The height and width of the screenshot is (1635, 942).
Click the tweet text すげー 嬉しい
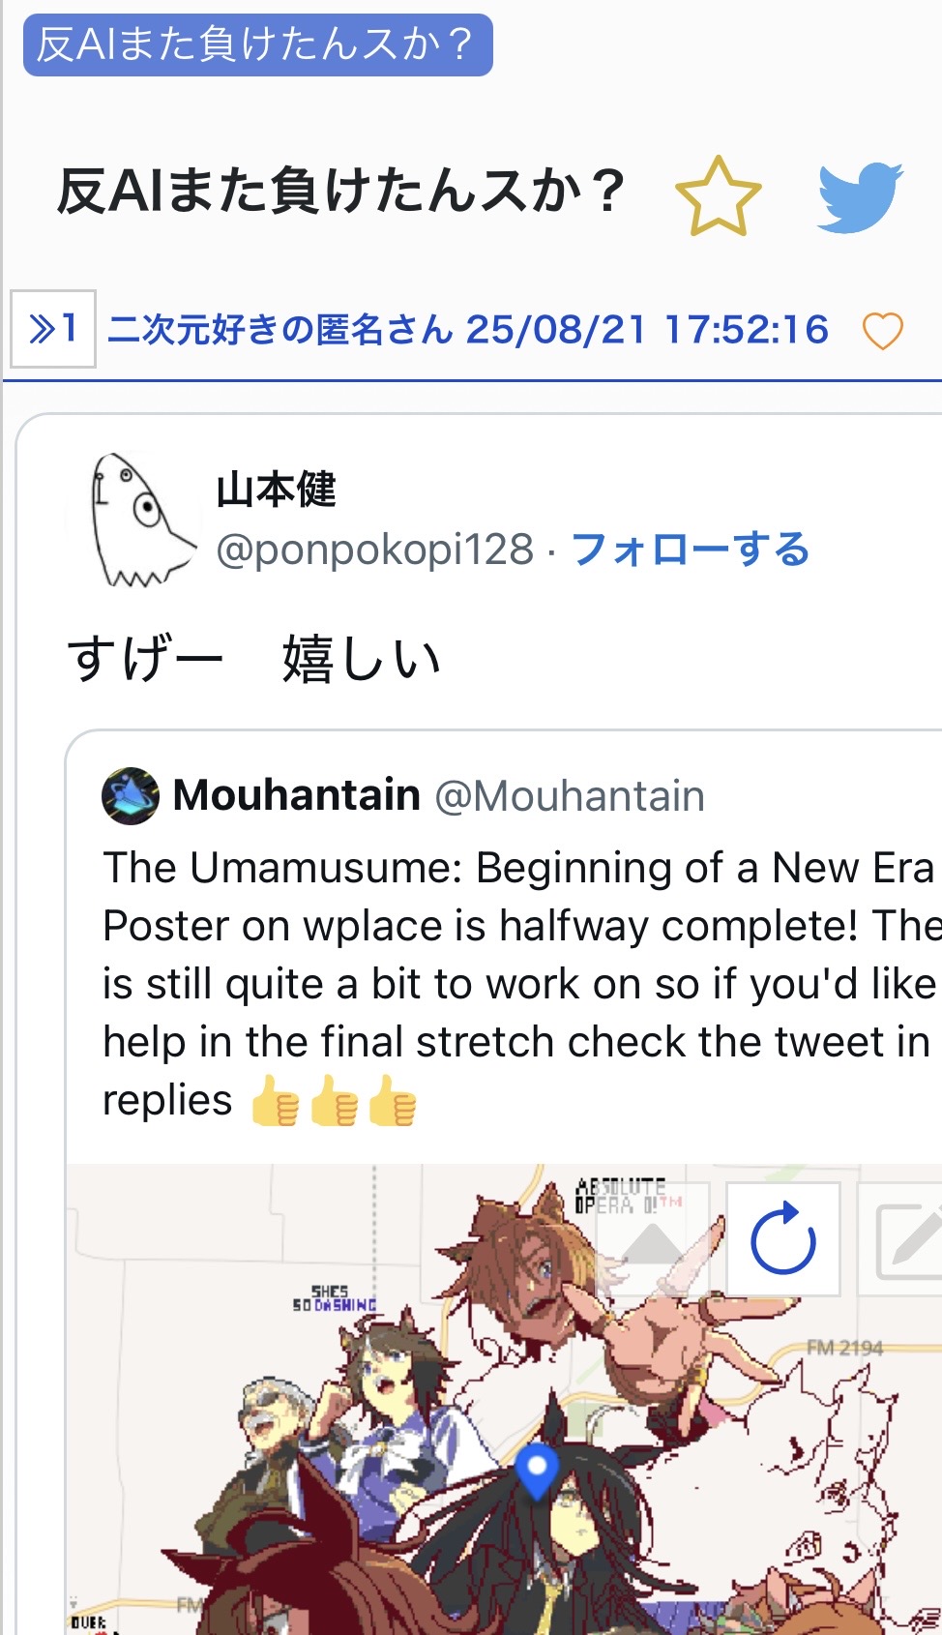click(x=254, y=659)
